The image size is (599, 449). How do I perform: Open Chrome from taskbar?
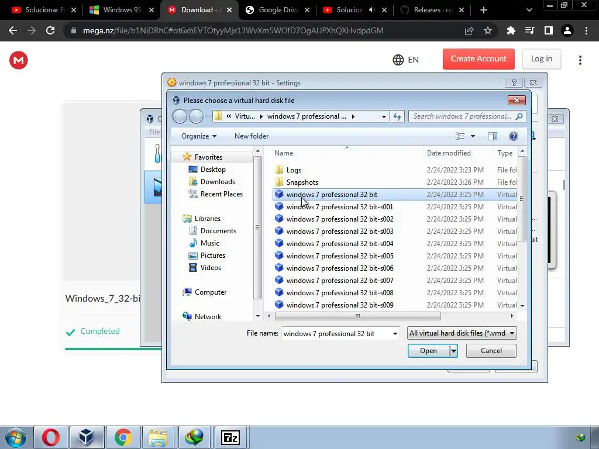[123, 437]
